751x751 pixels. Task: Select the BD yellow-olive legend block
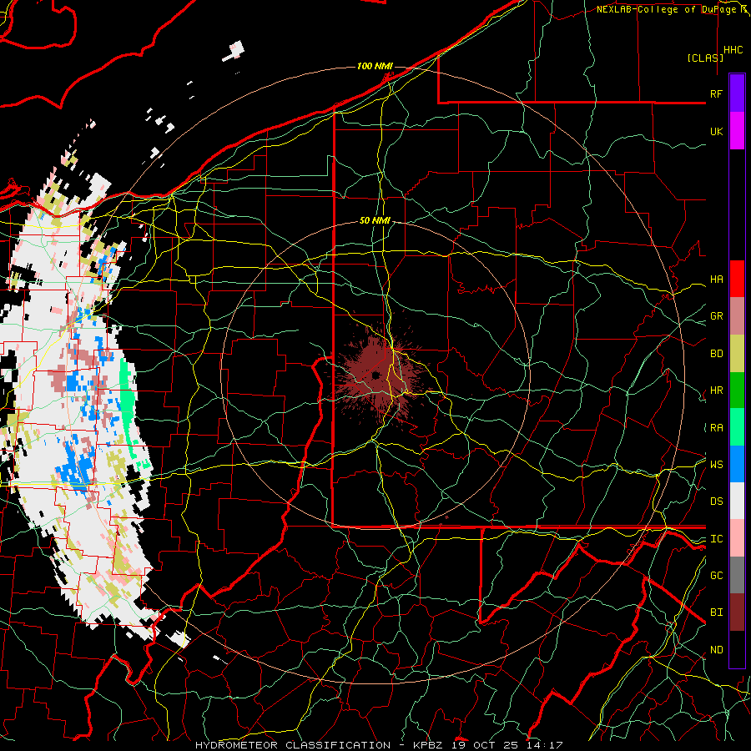click(x=737, y=354)
